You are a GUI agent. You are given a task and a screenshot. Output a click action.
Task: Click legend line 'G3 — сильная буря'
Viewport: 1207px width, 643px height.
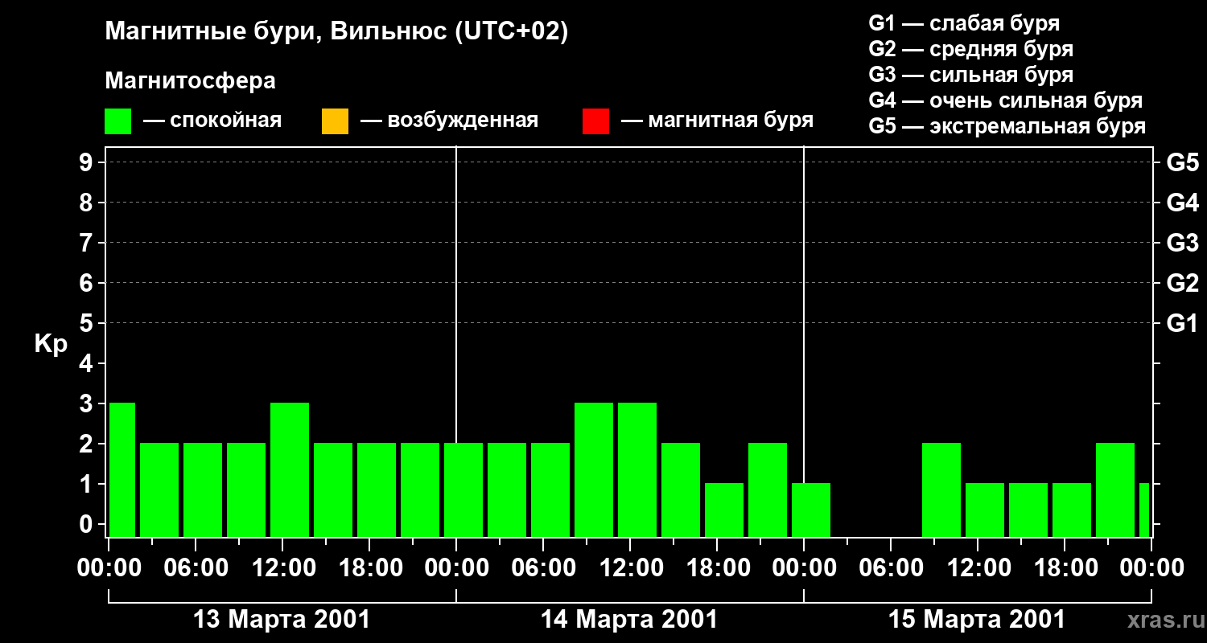(970, 75)
